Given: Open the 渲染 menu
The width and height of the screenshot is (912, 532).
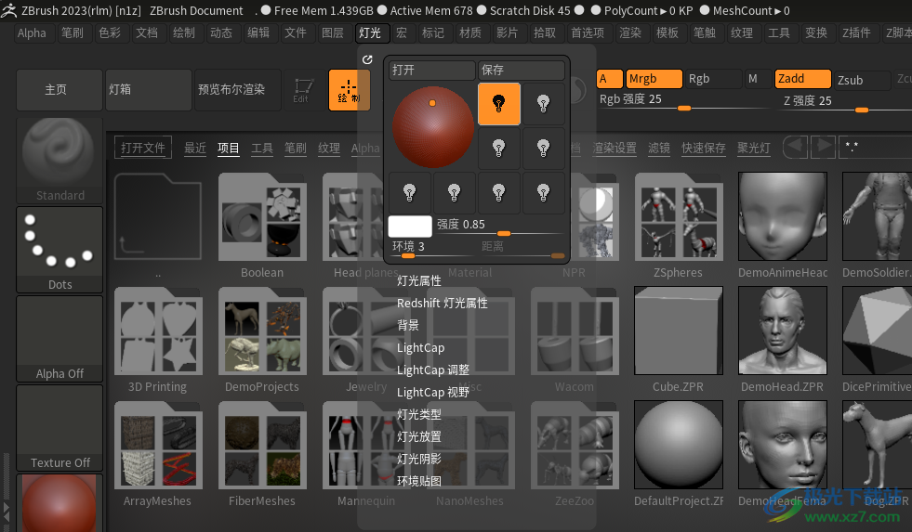Looking at the screenshot, I should click(630, 33).
